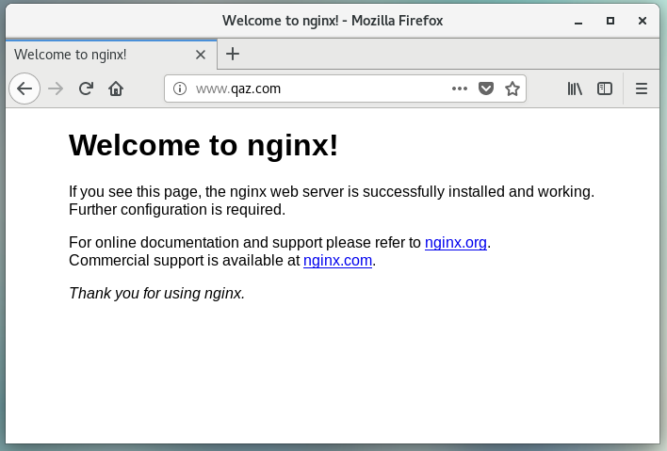Reload the current page

tap(86, 89)
